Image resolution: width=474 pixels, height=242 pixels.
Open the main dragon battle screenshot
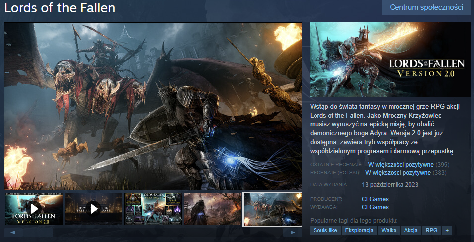153,106
